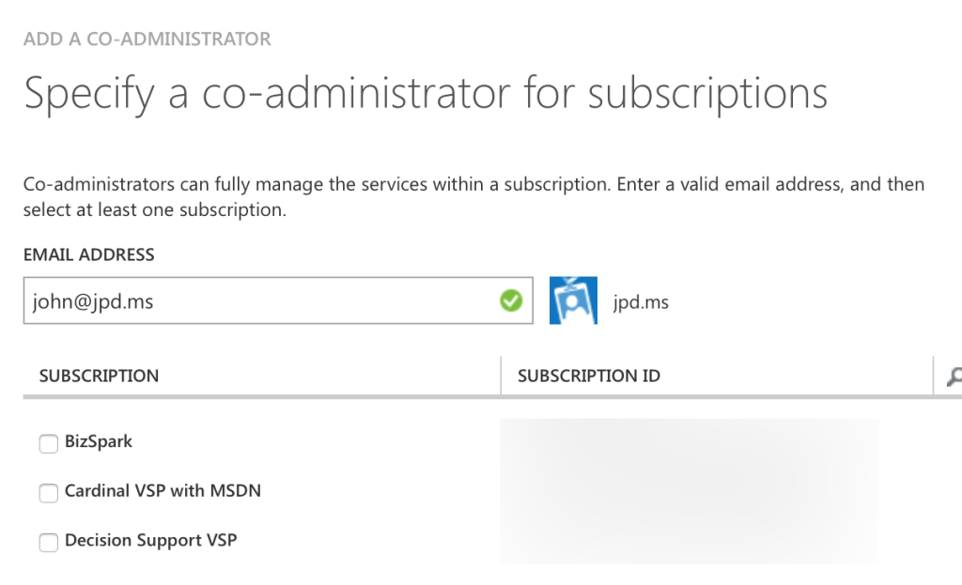Image resolution: width=962 pixels, height=585 pixels.
Task: Select the Decision Support VSP label
Action: pos(150,540)
